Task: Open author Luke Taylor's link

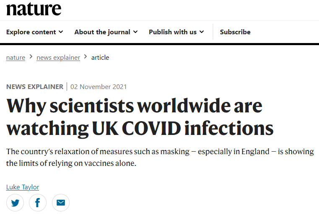Action: [23, 187]
